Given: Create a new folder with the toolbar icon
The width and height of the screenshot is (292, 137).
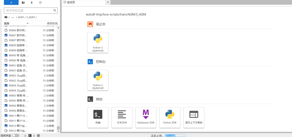Looking at the screenshot, I should [23, 3].
